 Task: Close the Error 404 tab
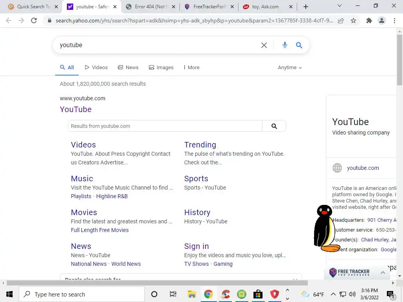[x=174, y=7]
